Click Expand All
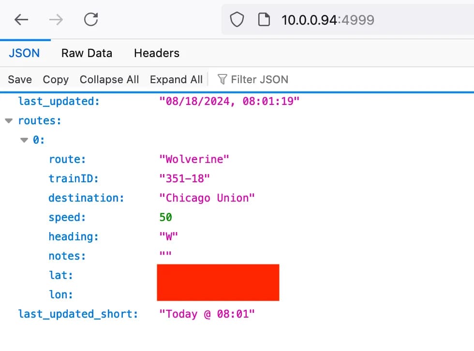This screenshot has width=474, height=351. [176, 80]
